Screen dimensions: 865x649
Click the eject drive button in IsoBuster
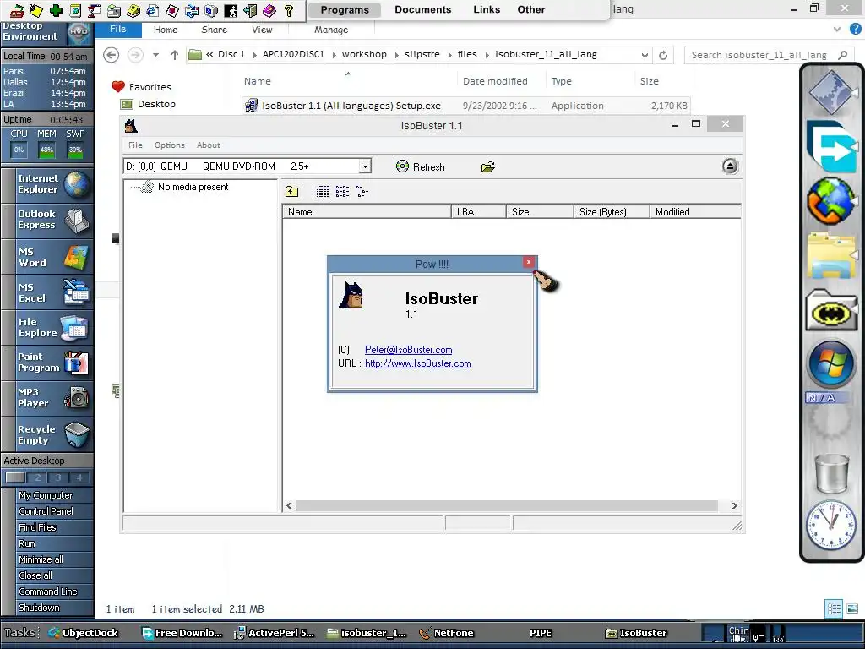tap(729, 166)
